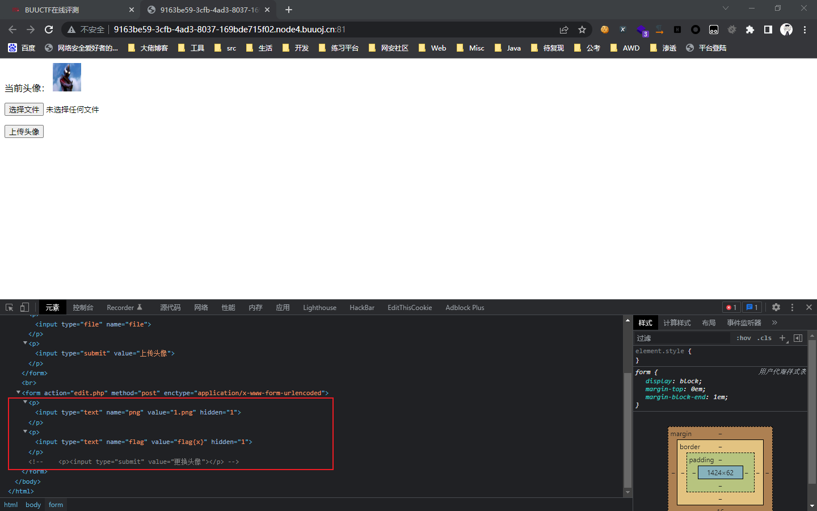
Task: Open the Chrome extensions puzzle icon
Action: (x=750, y=30)
